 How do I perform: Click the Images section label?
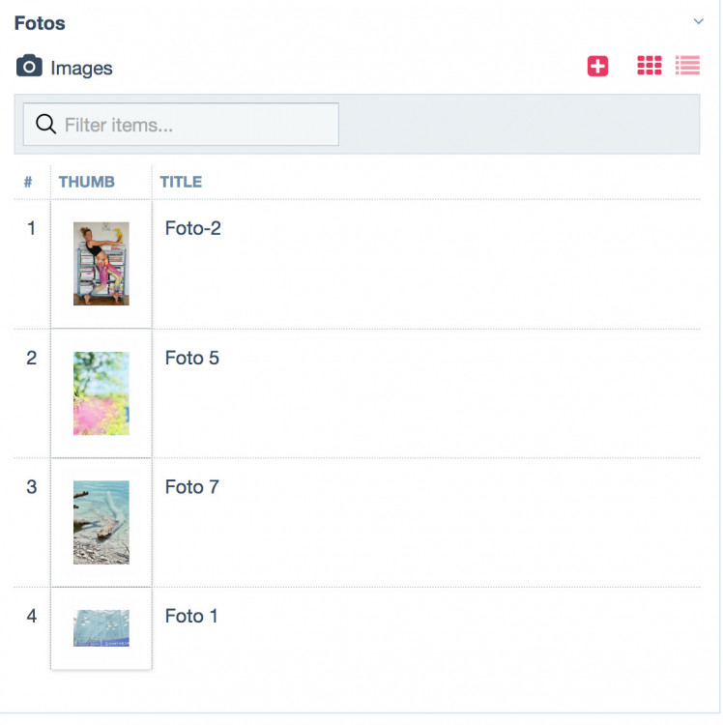(x=81, y=68)
